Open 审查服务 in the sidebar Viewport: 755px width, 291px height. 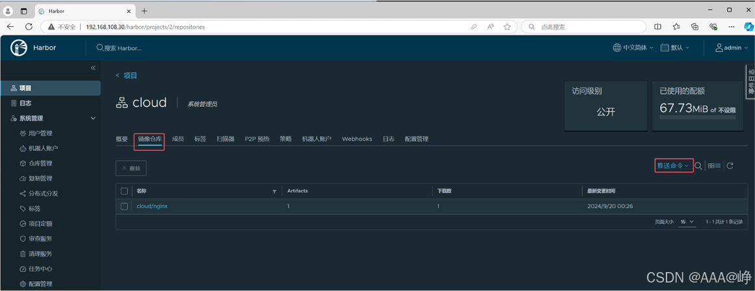(40, 238)
